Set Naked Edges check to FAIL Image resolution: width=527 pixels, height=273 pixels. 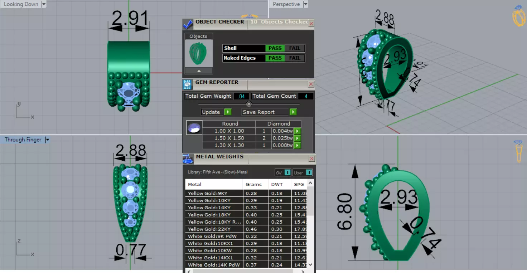[x=295, y=58]
